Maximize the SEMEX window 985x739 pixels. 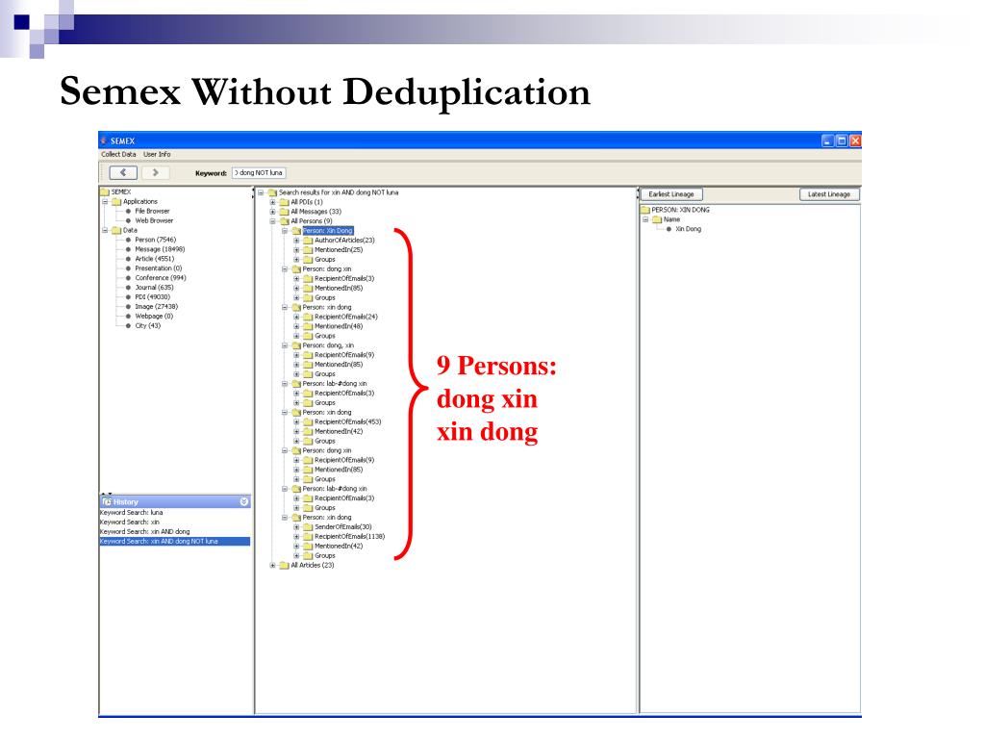(x=841, y=140)
